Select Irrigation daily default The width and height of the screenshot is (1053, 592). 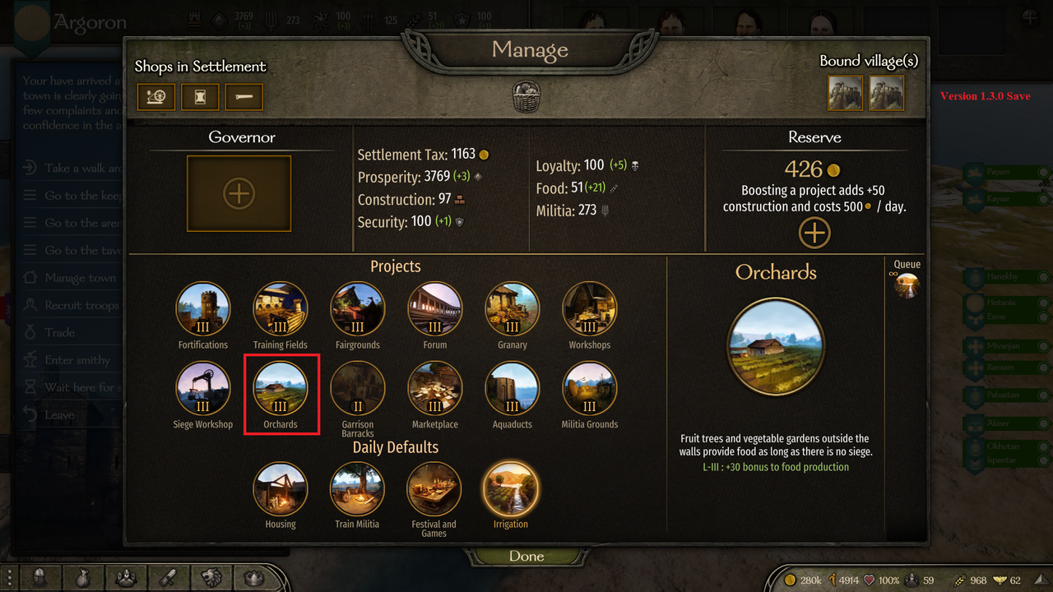[511, 488]
